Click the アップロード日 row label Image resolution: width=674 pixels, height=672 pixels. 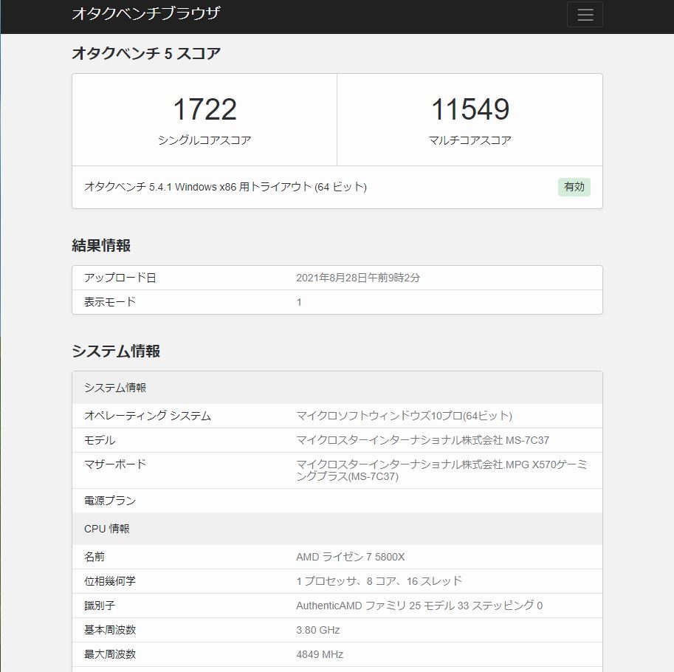[120, 278]
